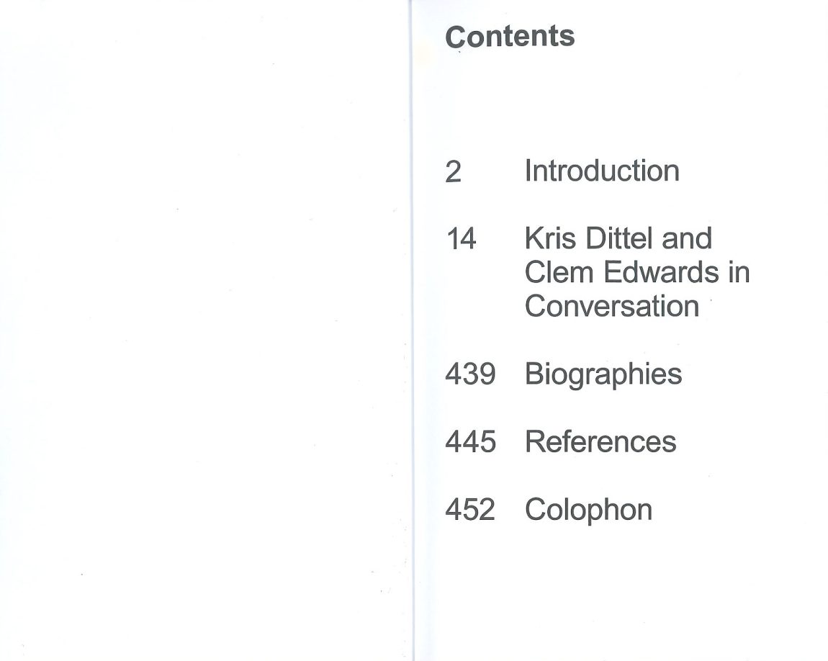Open the Introduction entry
Image resolution: width=828 pixels, height=661 pixels.
602,171
